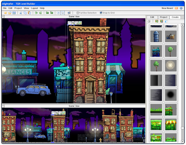186x145 pixels.
Task: Click the second green layer-order icon
Action: click(x=51, y=13)
